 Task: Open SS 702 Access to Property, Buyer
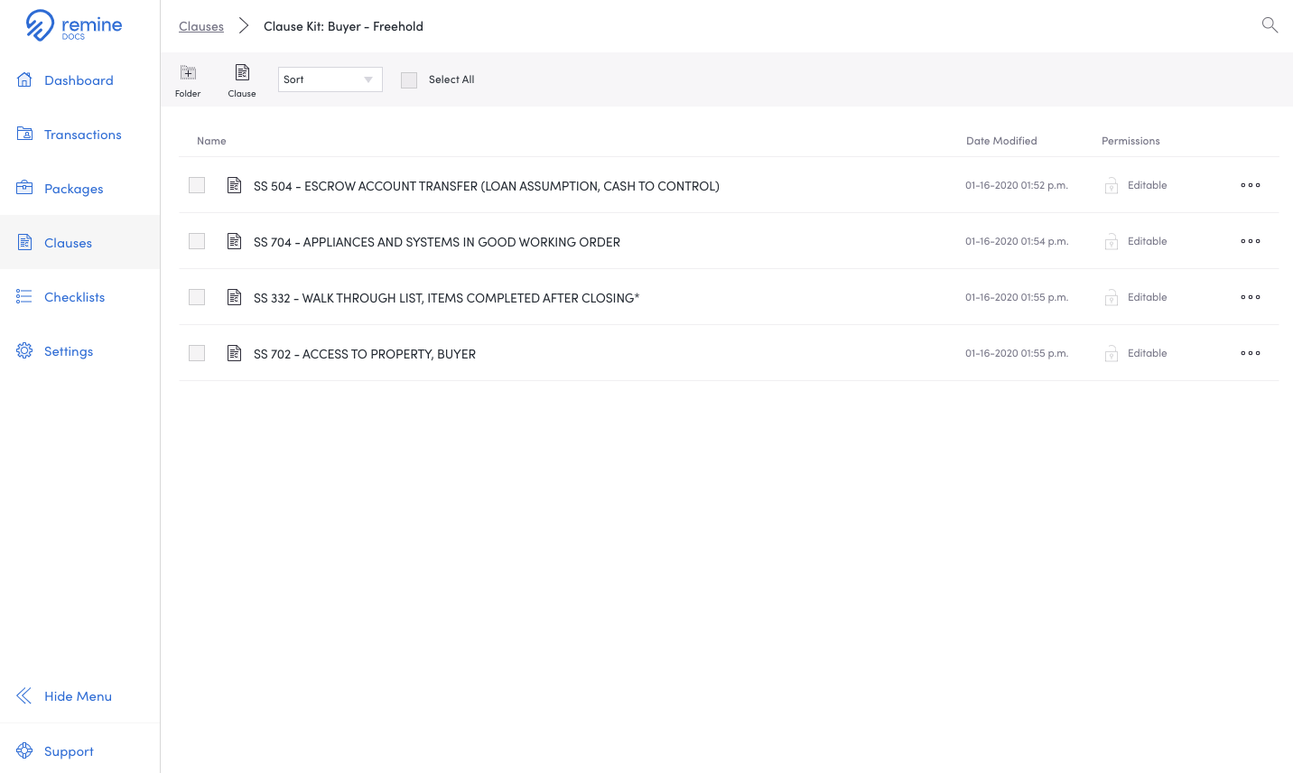(365, 354)
